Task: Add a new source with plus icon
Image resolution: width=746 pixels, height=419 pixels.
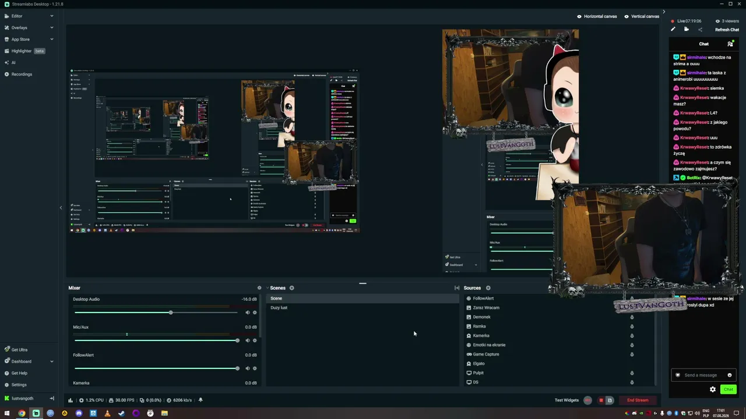Action: coord(488,288)
